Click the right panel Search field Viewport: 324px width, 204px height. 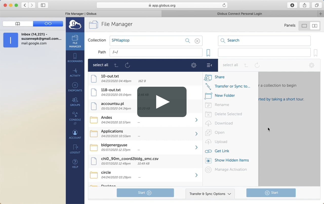pos(264,40)
